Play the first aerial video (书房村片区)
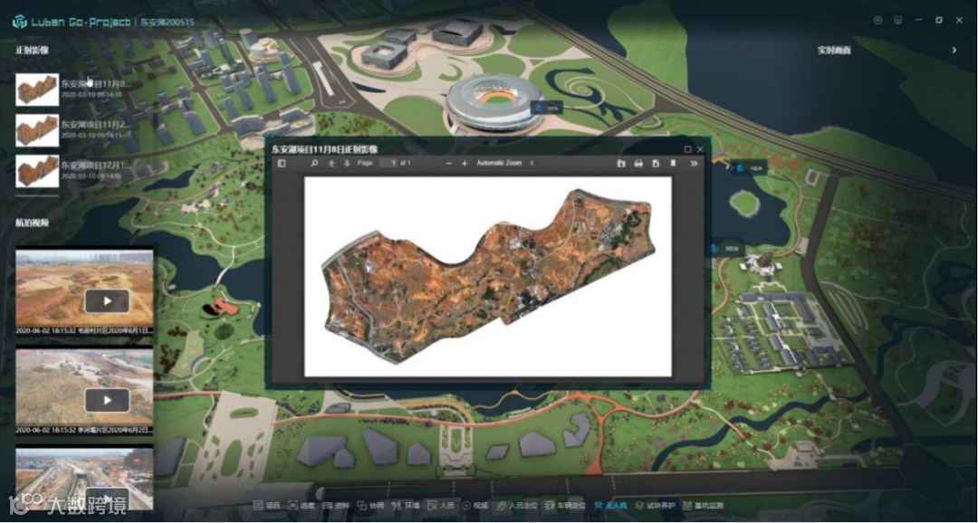 [x=107, y=301]
